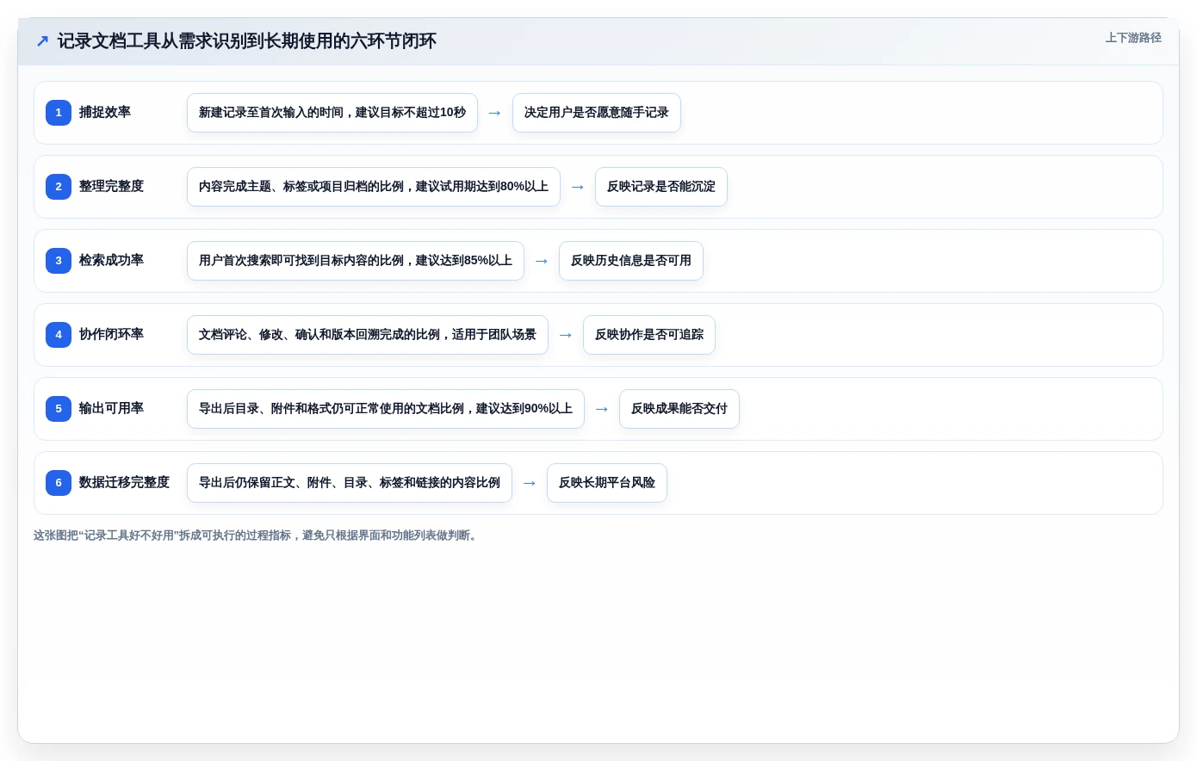
Task: Click number badge 6 for 数据迁移完整度
Action: (x=59, y=483)
